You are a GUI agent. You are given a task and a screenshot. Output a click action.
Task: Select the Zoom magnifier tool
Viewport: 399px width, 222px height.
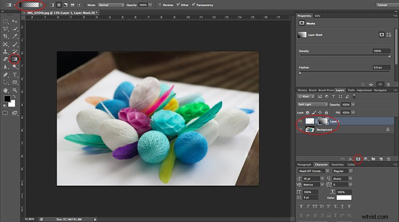(15, 90)
